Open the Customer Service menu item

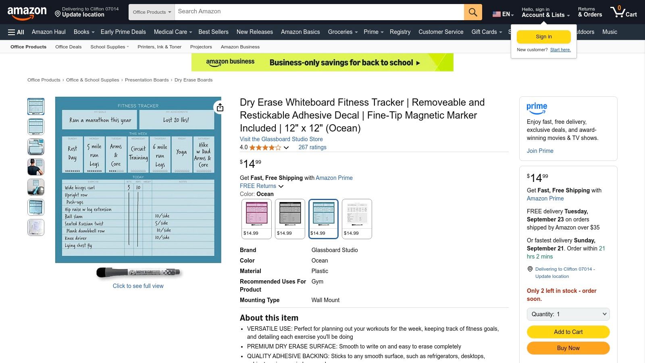441,32
